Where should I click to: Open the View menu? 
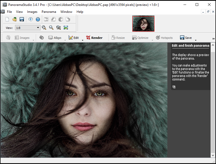19,12
